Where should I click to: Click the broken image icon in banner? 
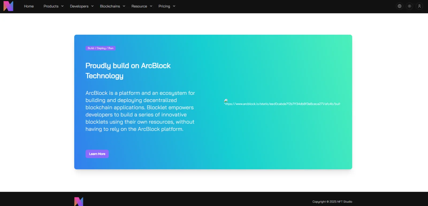[x=226, y=101]
